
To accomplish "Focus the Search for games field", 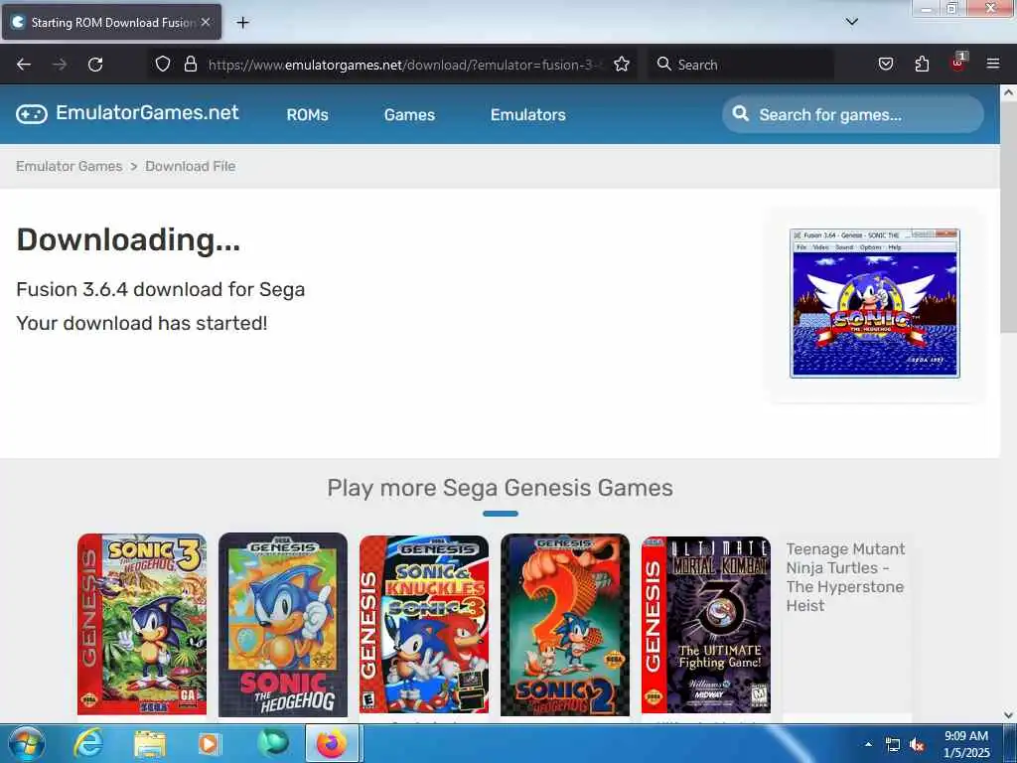I will [853, 115].
